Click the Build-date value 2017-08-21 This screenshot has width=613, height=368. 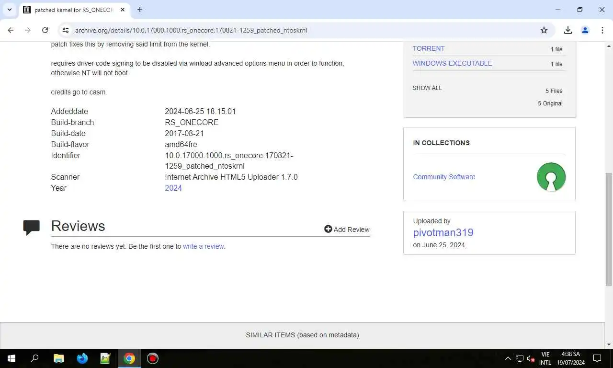pyautogui.click(x=184, y=133)
